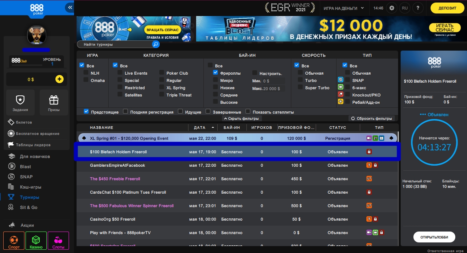
Task: Click the Макс. buy-in input field
Action: point(274,88)
